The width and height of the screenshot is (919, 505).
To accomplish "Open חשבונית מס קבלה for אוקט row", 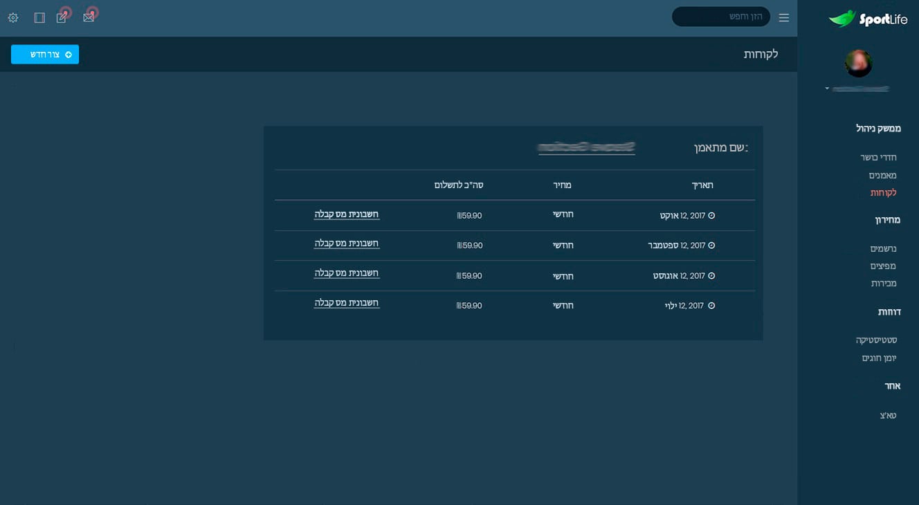I will tap(346, 214).
